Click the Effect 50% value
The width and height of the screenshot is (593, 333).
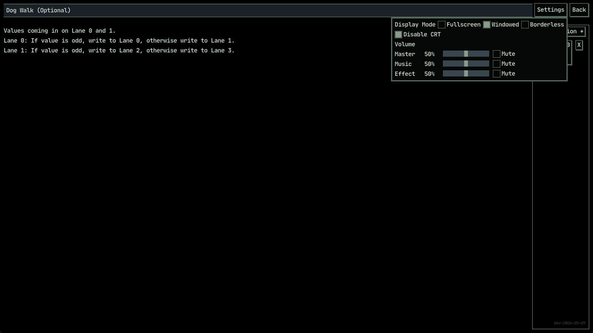(x=429, y=74)
